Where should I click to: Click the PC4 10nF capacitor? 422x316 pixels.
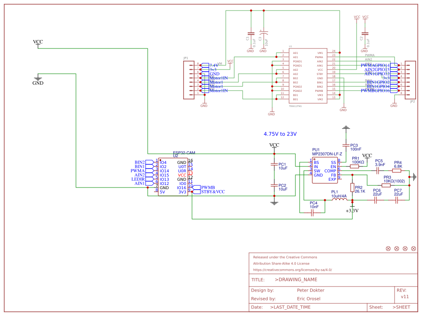[x=312, y=213]
